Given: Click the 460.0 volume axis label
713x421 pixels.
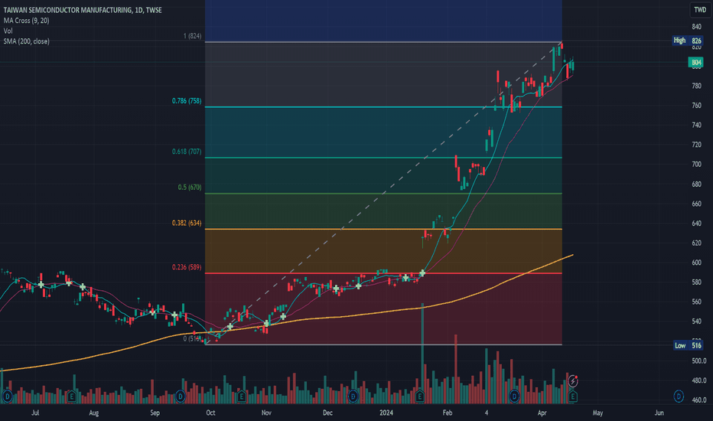Looking at the screenshot, I should (x=698, y=400).
